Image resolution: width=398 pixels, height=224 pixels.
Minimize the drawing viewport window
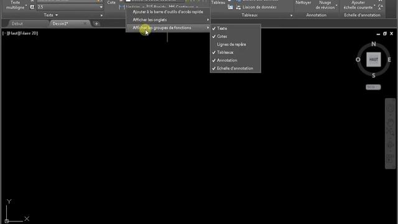coord(378,34)
